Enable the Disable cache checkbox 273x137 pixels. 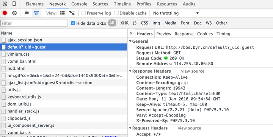tap(116, 13)
